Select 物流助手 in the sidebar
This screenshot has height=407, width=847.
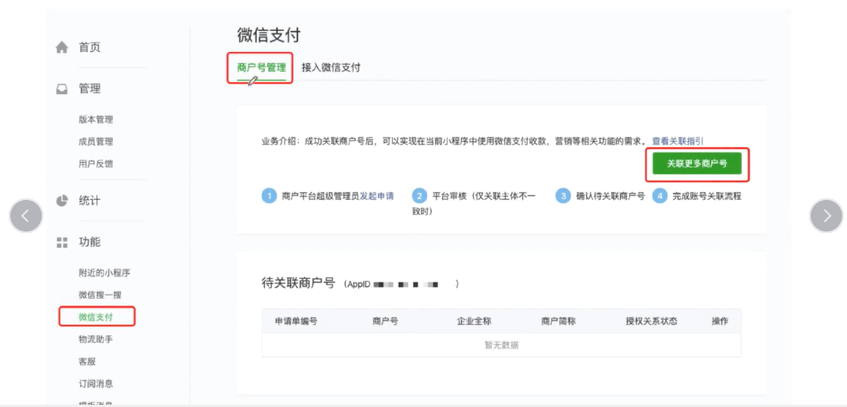96,340
